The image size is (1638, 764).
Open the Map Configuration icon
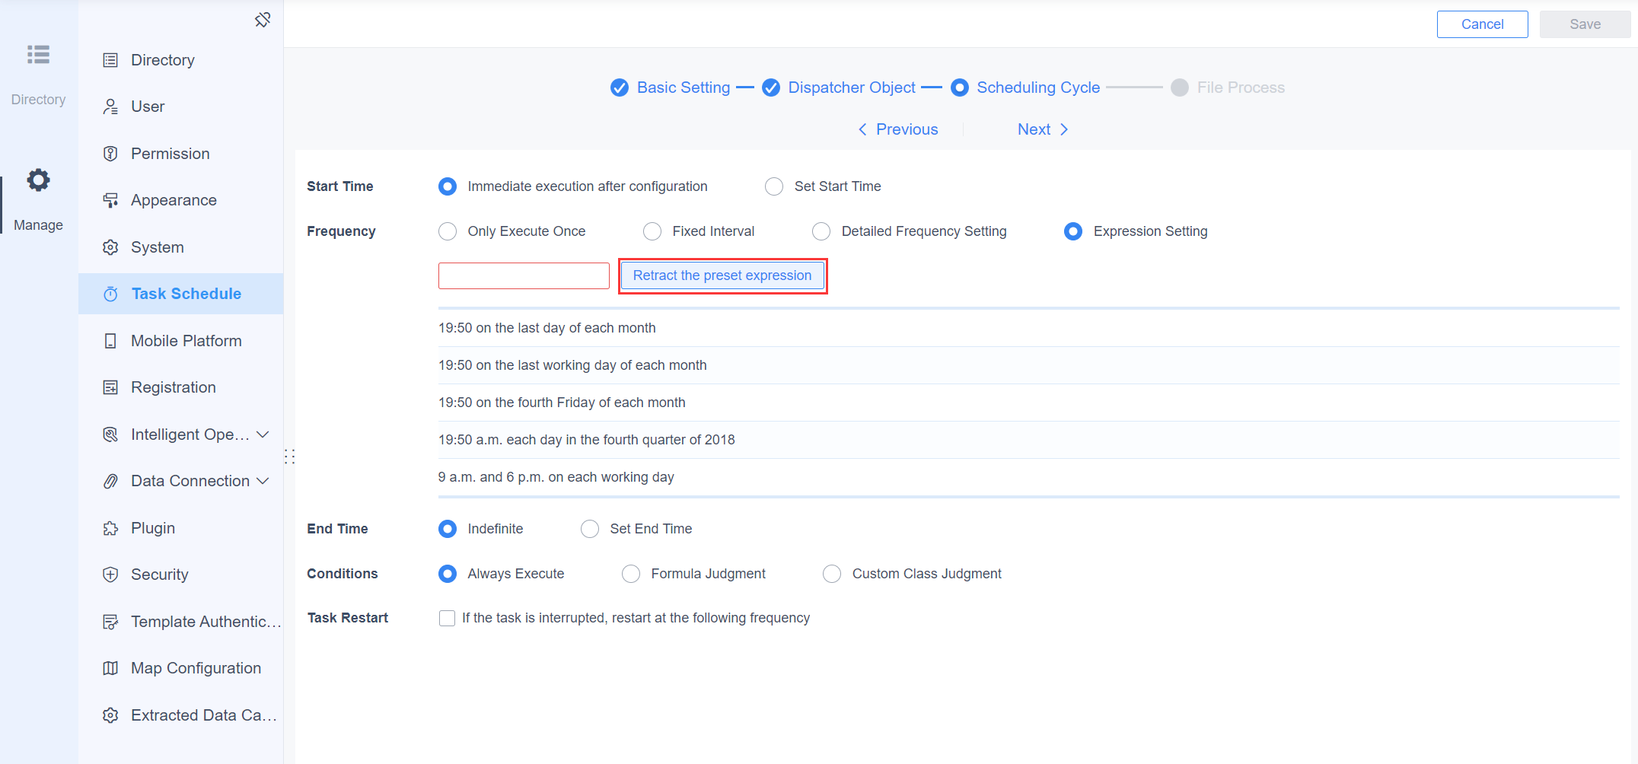[111, 668]
